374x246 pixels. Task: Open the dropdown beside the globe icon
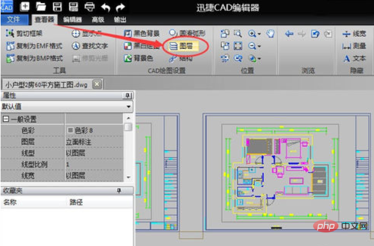pos(259,59)
